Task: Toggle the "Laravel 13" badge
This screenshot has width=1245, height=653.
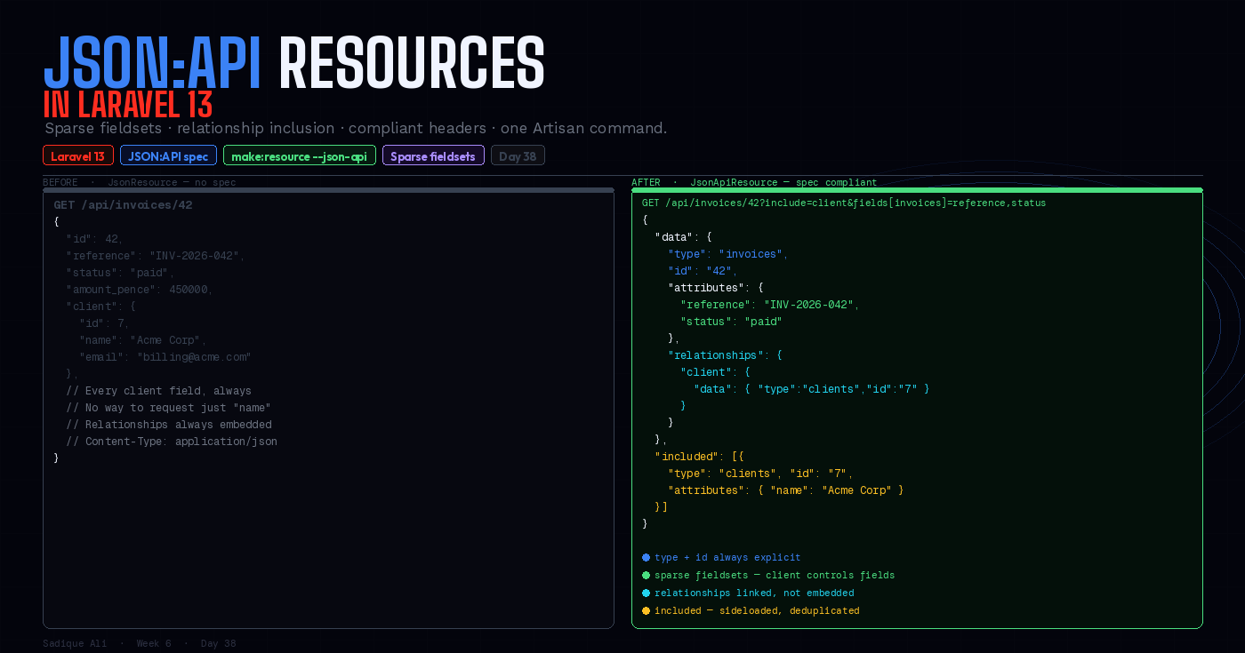Action: (77, 155)
